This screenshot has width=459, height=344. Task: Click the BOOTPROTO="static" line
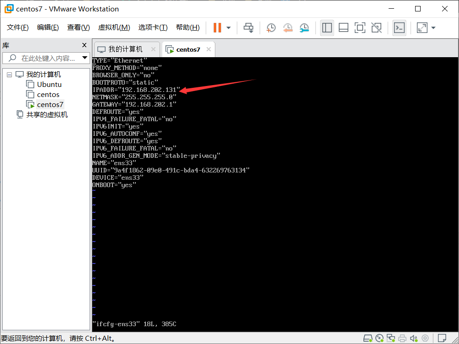tap(125, 82)
